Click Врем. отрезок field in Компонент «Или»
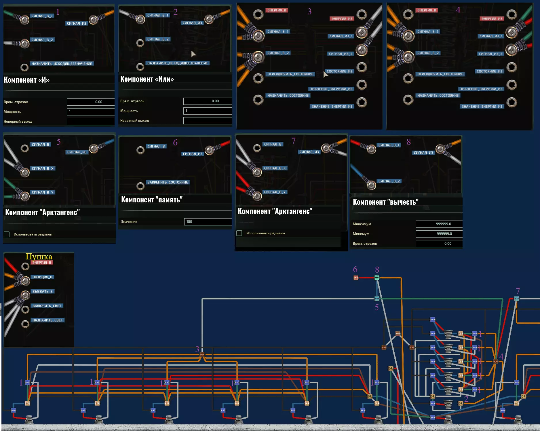540x431 pixels. point(208,101)
